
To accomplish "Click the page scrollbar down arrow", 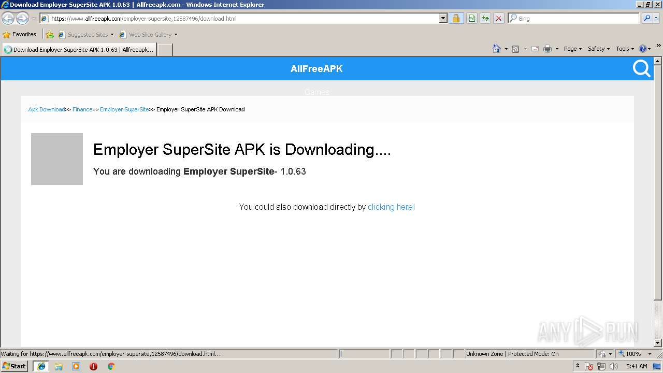I will click(658, 343).
